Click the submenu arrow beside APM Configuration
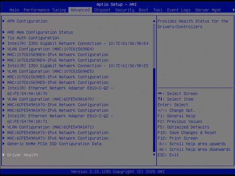Viewport: 235px width, 176px height. tap(4, 21)
